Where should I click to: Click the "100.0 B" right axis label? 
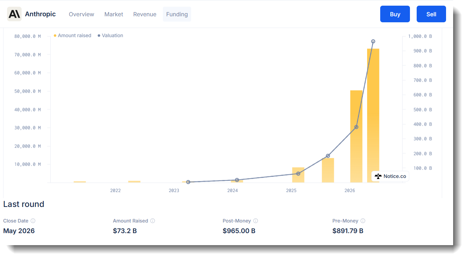[423, 168]
